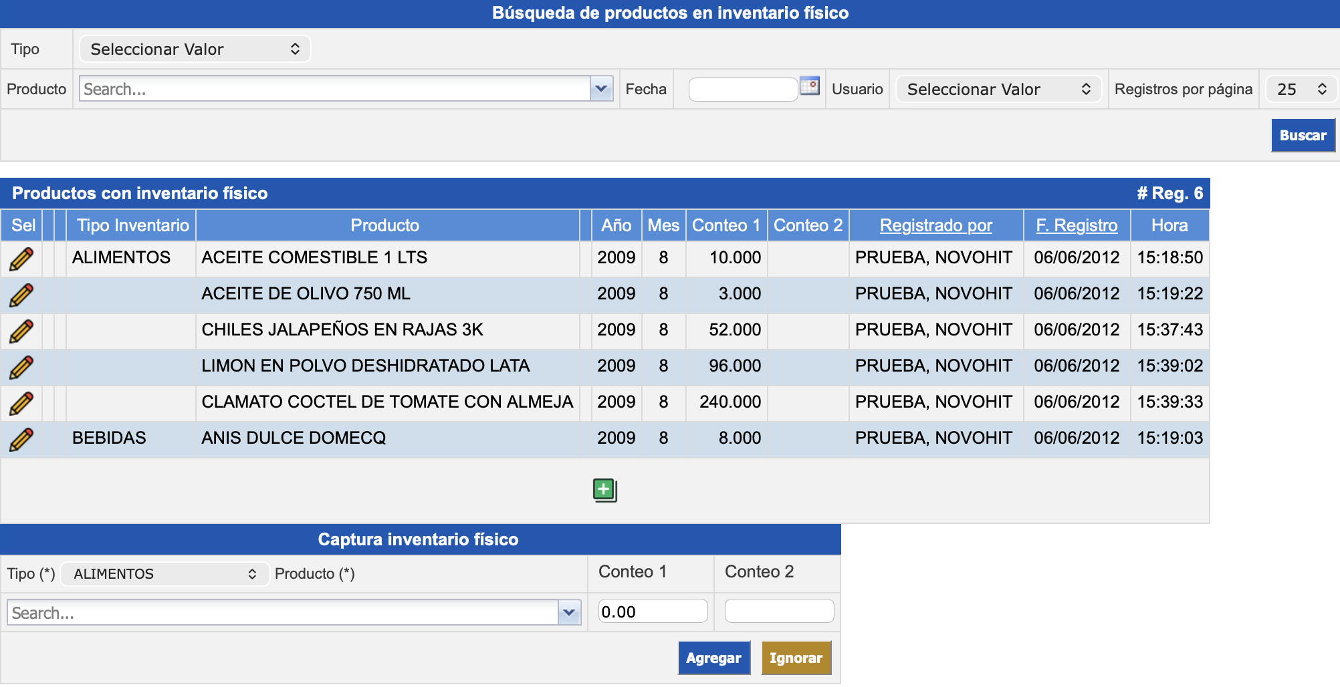Sort by F. Registro column link
The image size is (1340, 687).
point(1077,225)
